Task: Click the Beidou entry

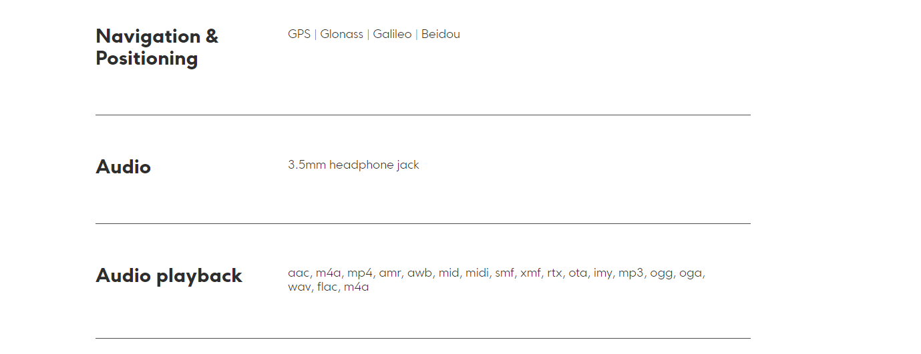Action: click(x=441, y=34)
